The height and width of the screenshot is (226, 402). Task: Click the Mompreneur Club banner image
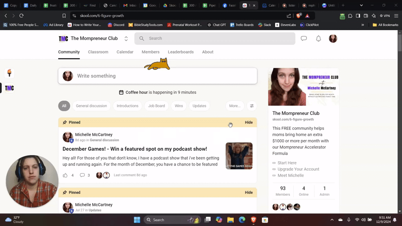coord(303,87)
